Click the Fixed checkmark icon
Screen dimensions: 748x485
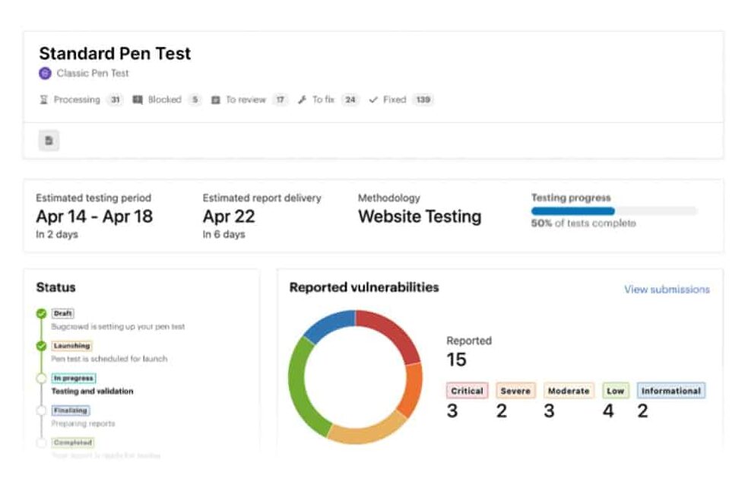373,100
